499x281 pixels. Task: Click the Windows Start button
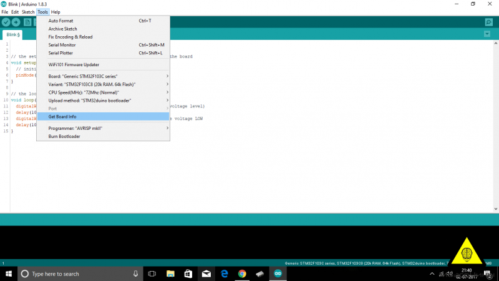click(9, 274)
